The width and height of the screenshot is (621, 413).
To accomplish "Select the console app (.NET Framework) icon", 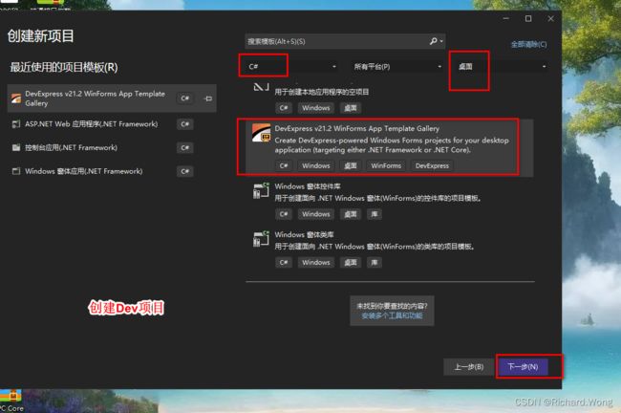I will (16, 147).
